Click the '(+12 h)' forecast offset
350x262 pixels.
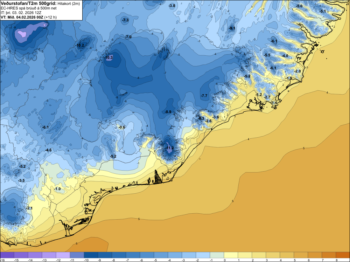pyautogui.click(x=50, y=17)
